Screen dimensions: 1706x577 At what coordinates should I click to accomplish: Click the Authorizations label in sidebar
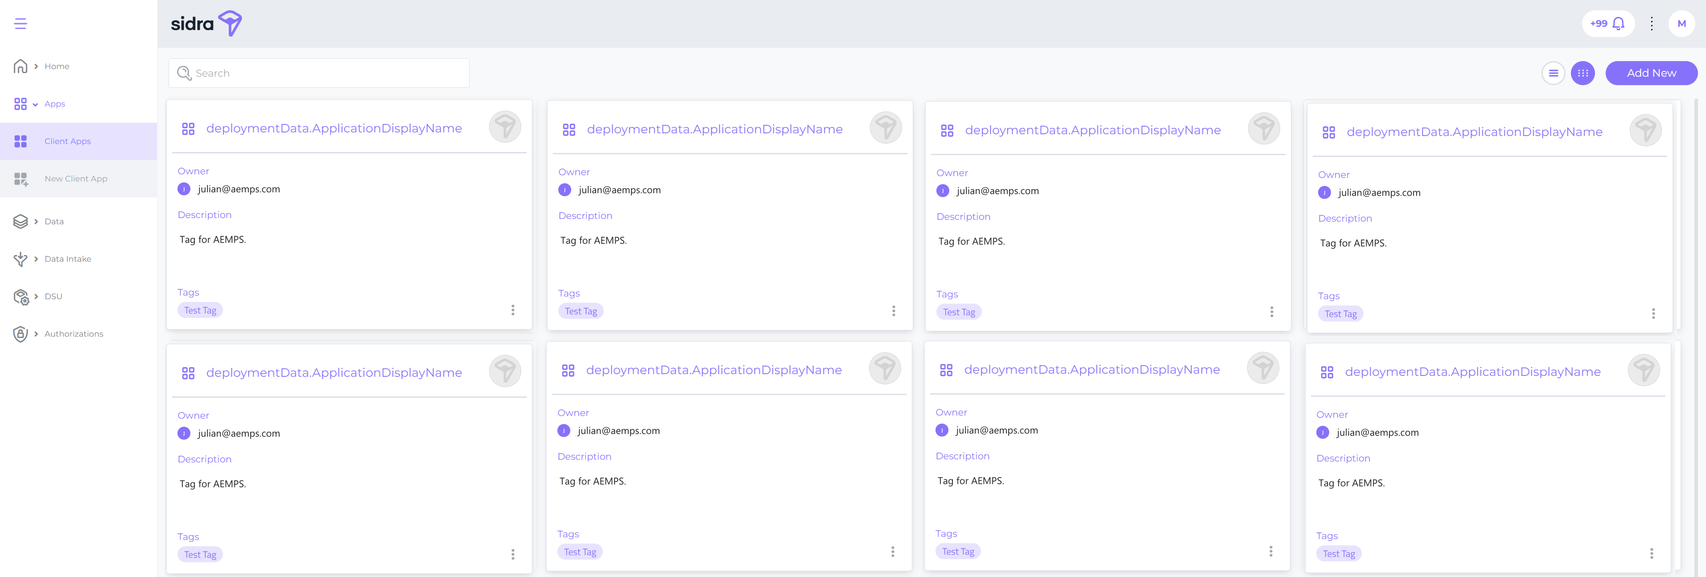pyautogui.click(x=74, y=334)
